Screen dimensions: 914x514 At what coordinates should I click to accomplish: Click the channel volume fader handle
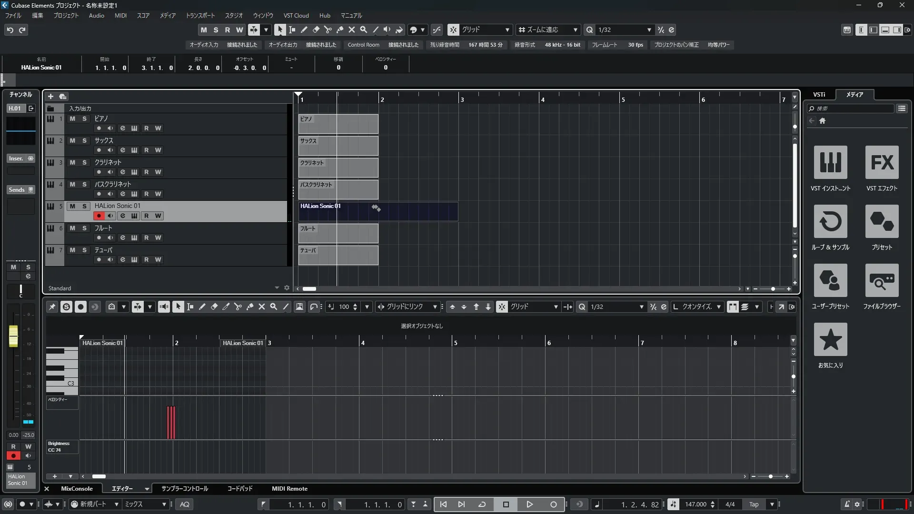tap(13, 336)
